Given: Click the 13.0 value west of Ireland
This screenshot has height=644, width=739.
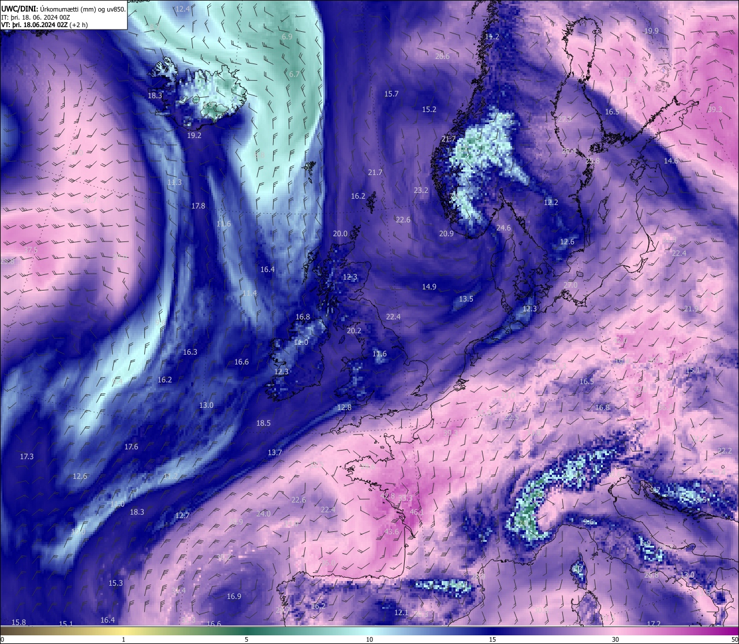Looking at the screenshot, I should 206,405.
